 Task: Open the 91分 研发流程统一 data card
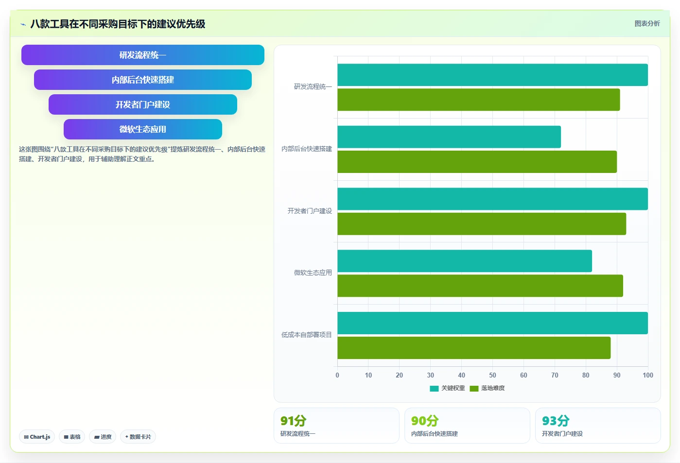point(336,426)
